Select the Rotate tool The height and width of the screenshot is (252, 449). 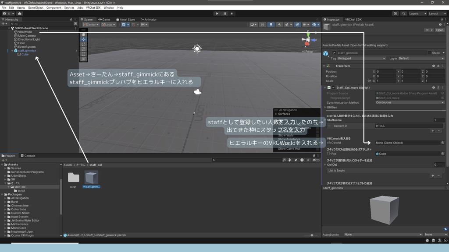[83, 45]
